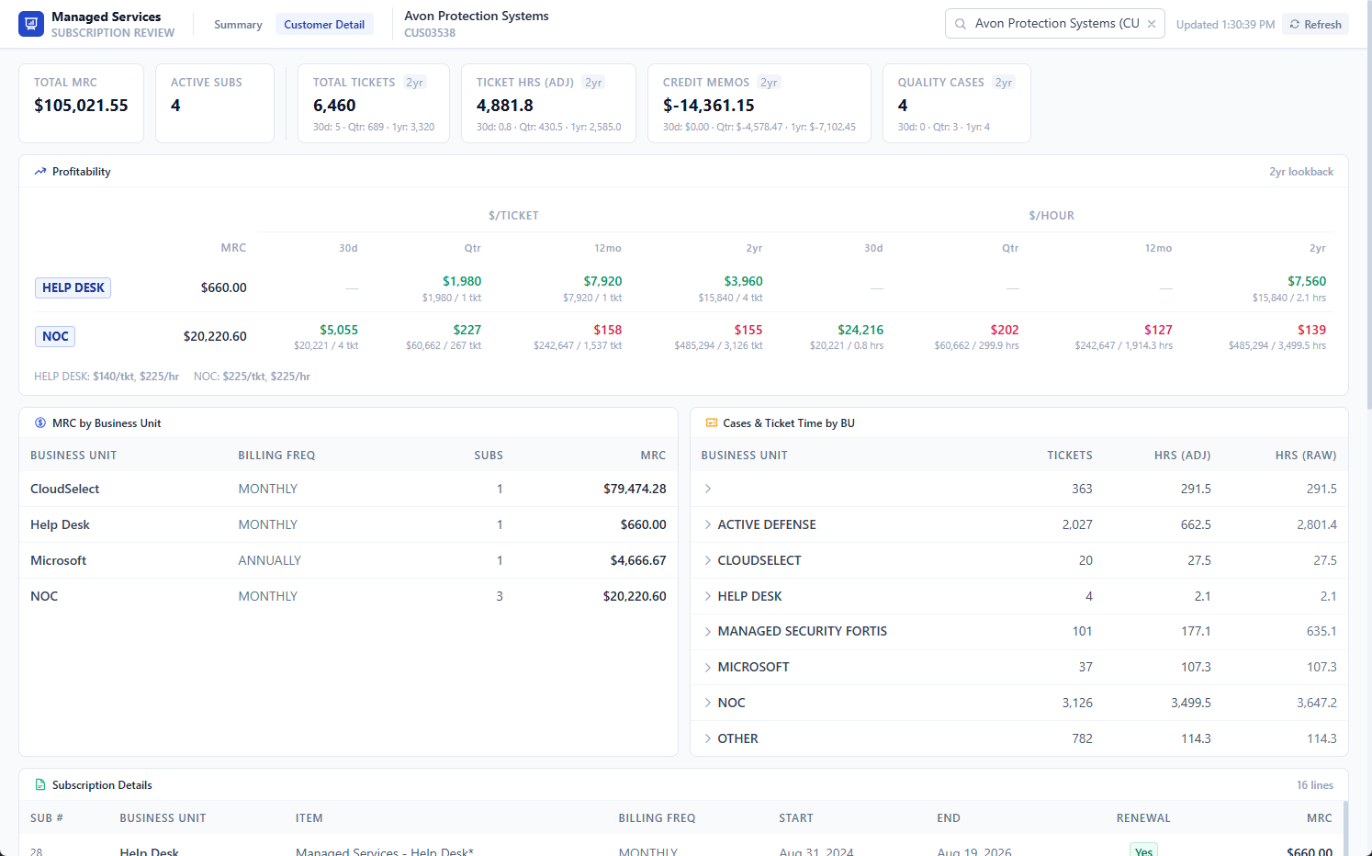Click the 2yr lookback label
This screenshot has width=1372, height=856.
tap(1301, 172)
